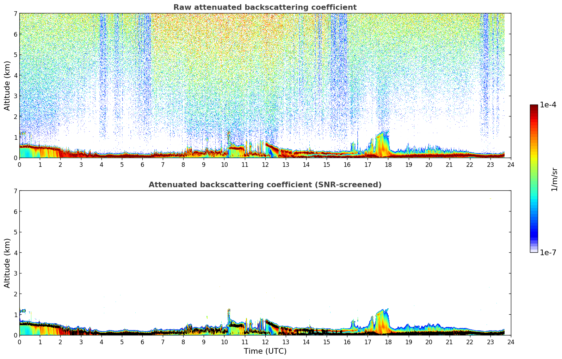
Task: Click the dark red top of the colorbar
Action: (x=534, y=107)
